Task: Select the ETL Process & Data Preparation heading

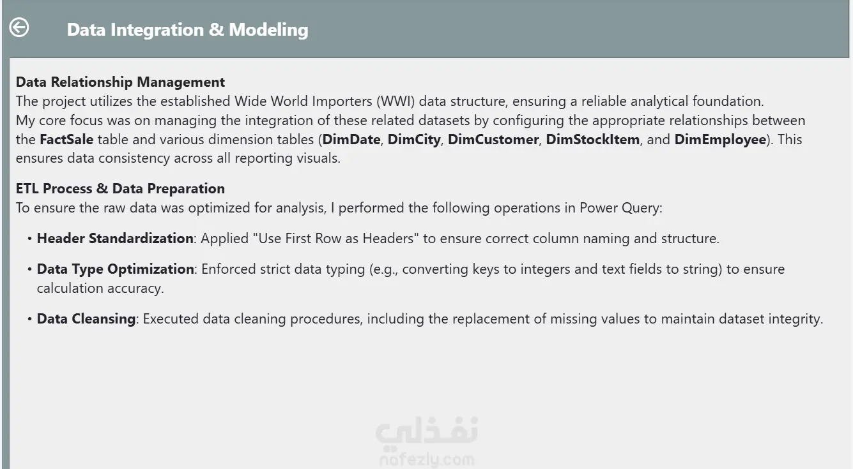Action: click(120, 188)
